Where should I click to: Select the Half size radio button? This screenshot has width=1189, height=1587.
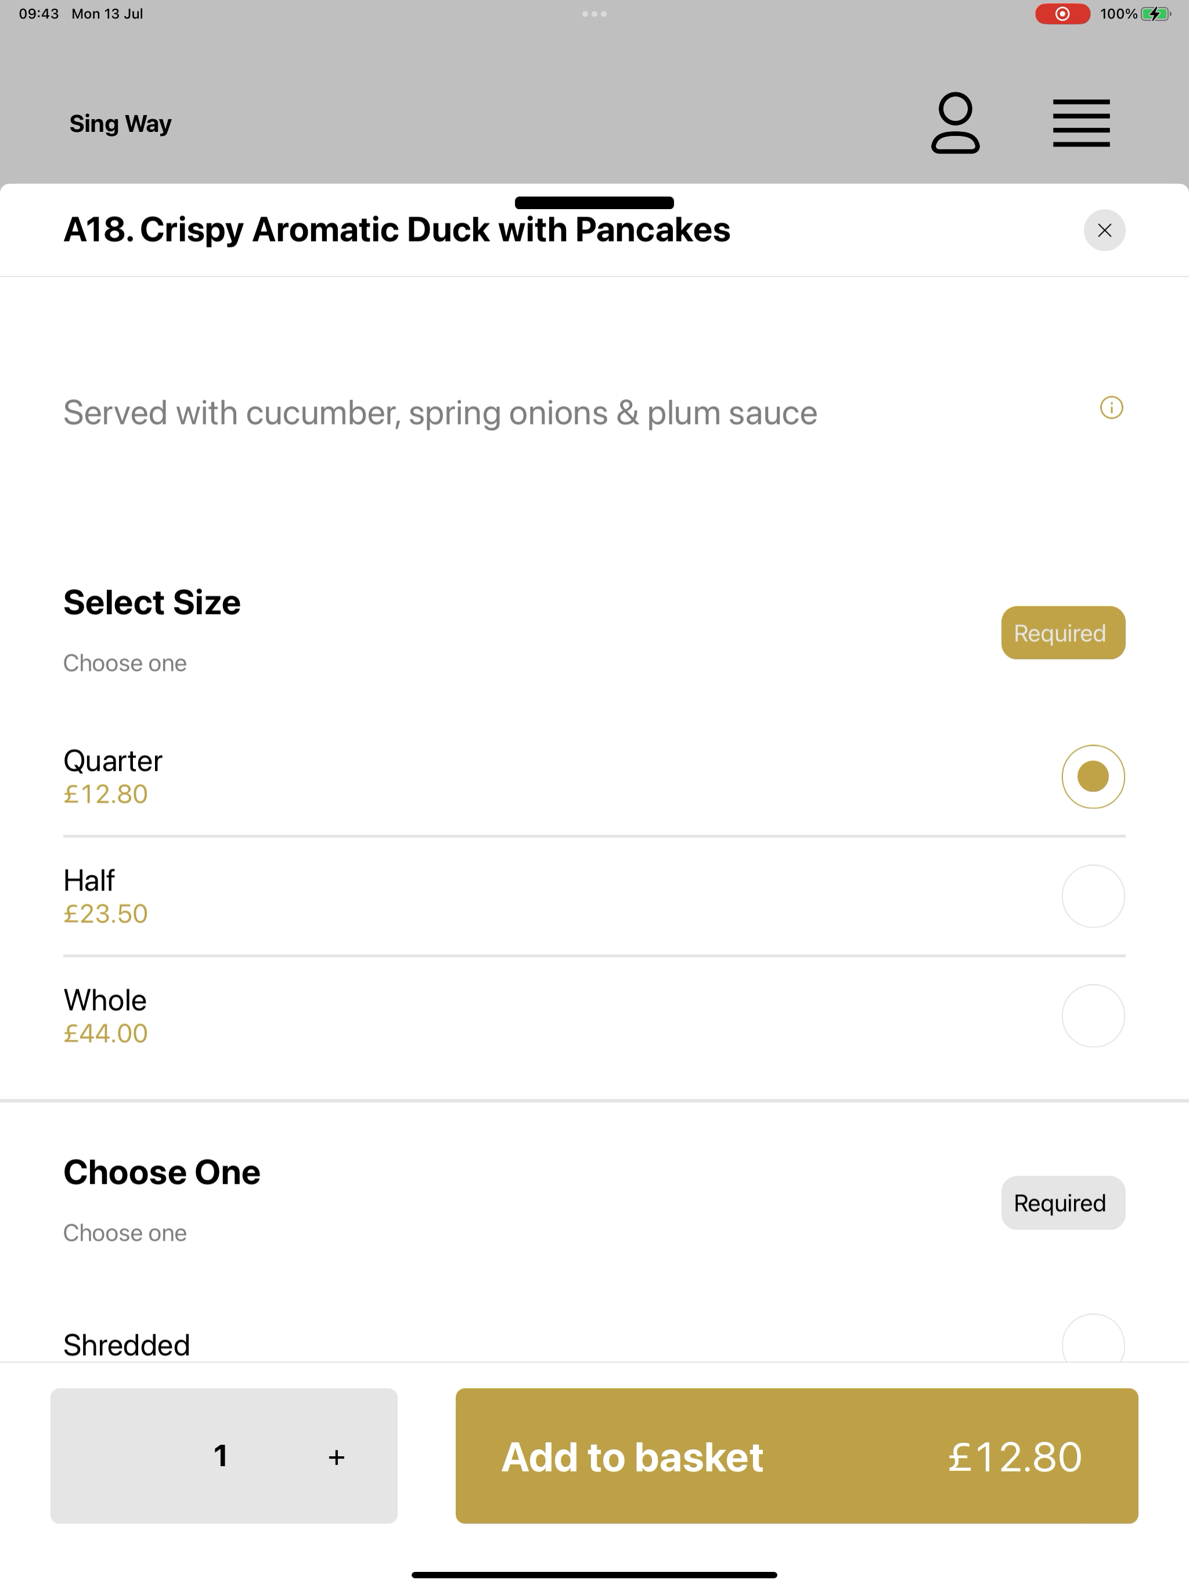[x=1093, y=896]
